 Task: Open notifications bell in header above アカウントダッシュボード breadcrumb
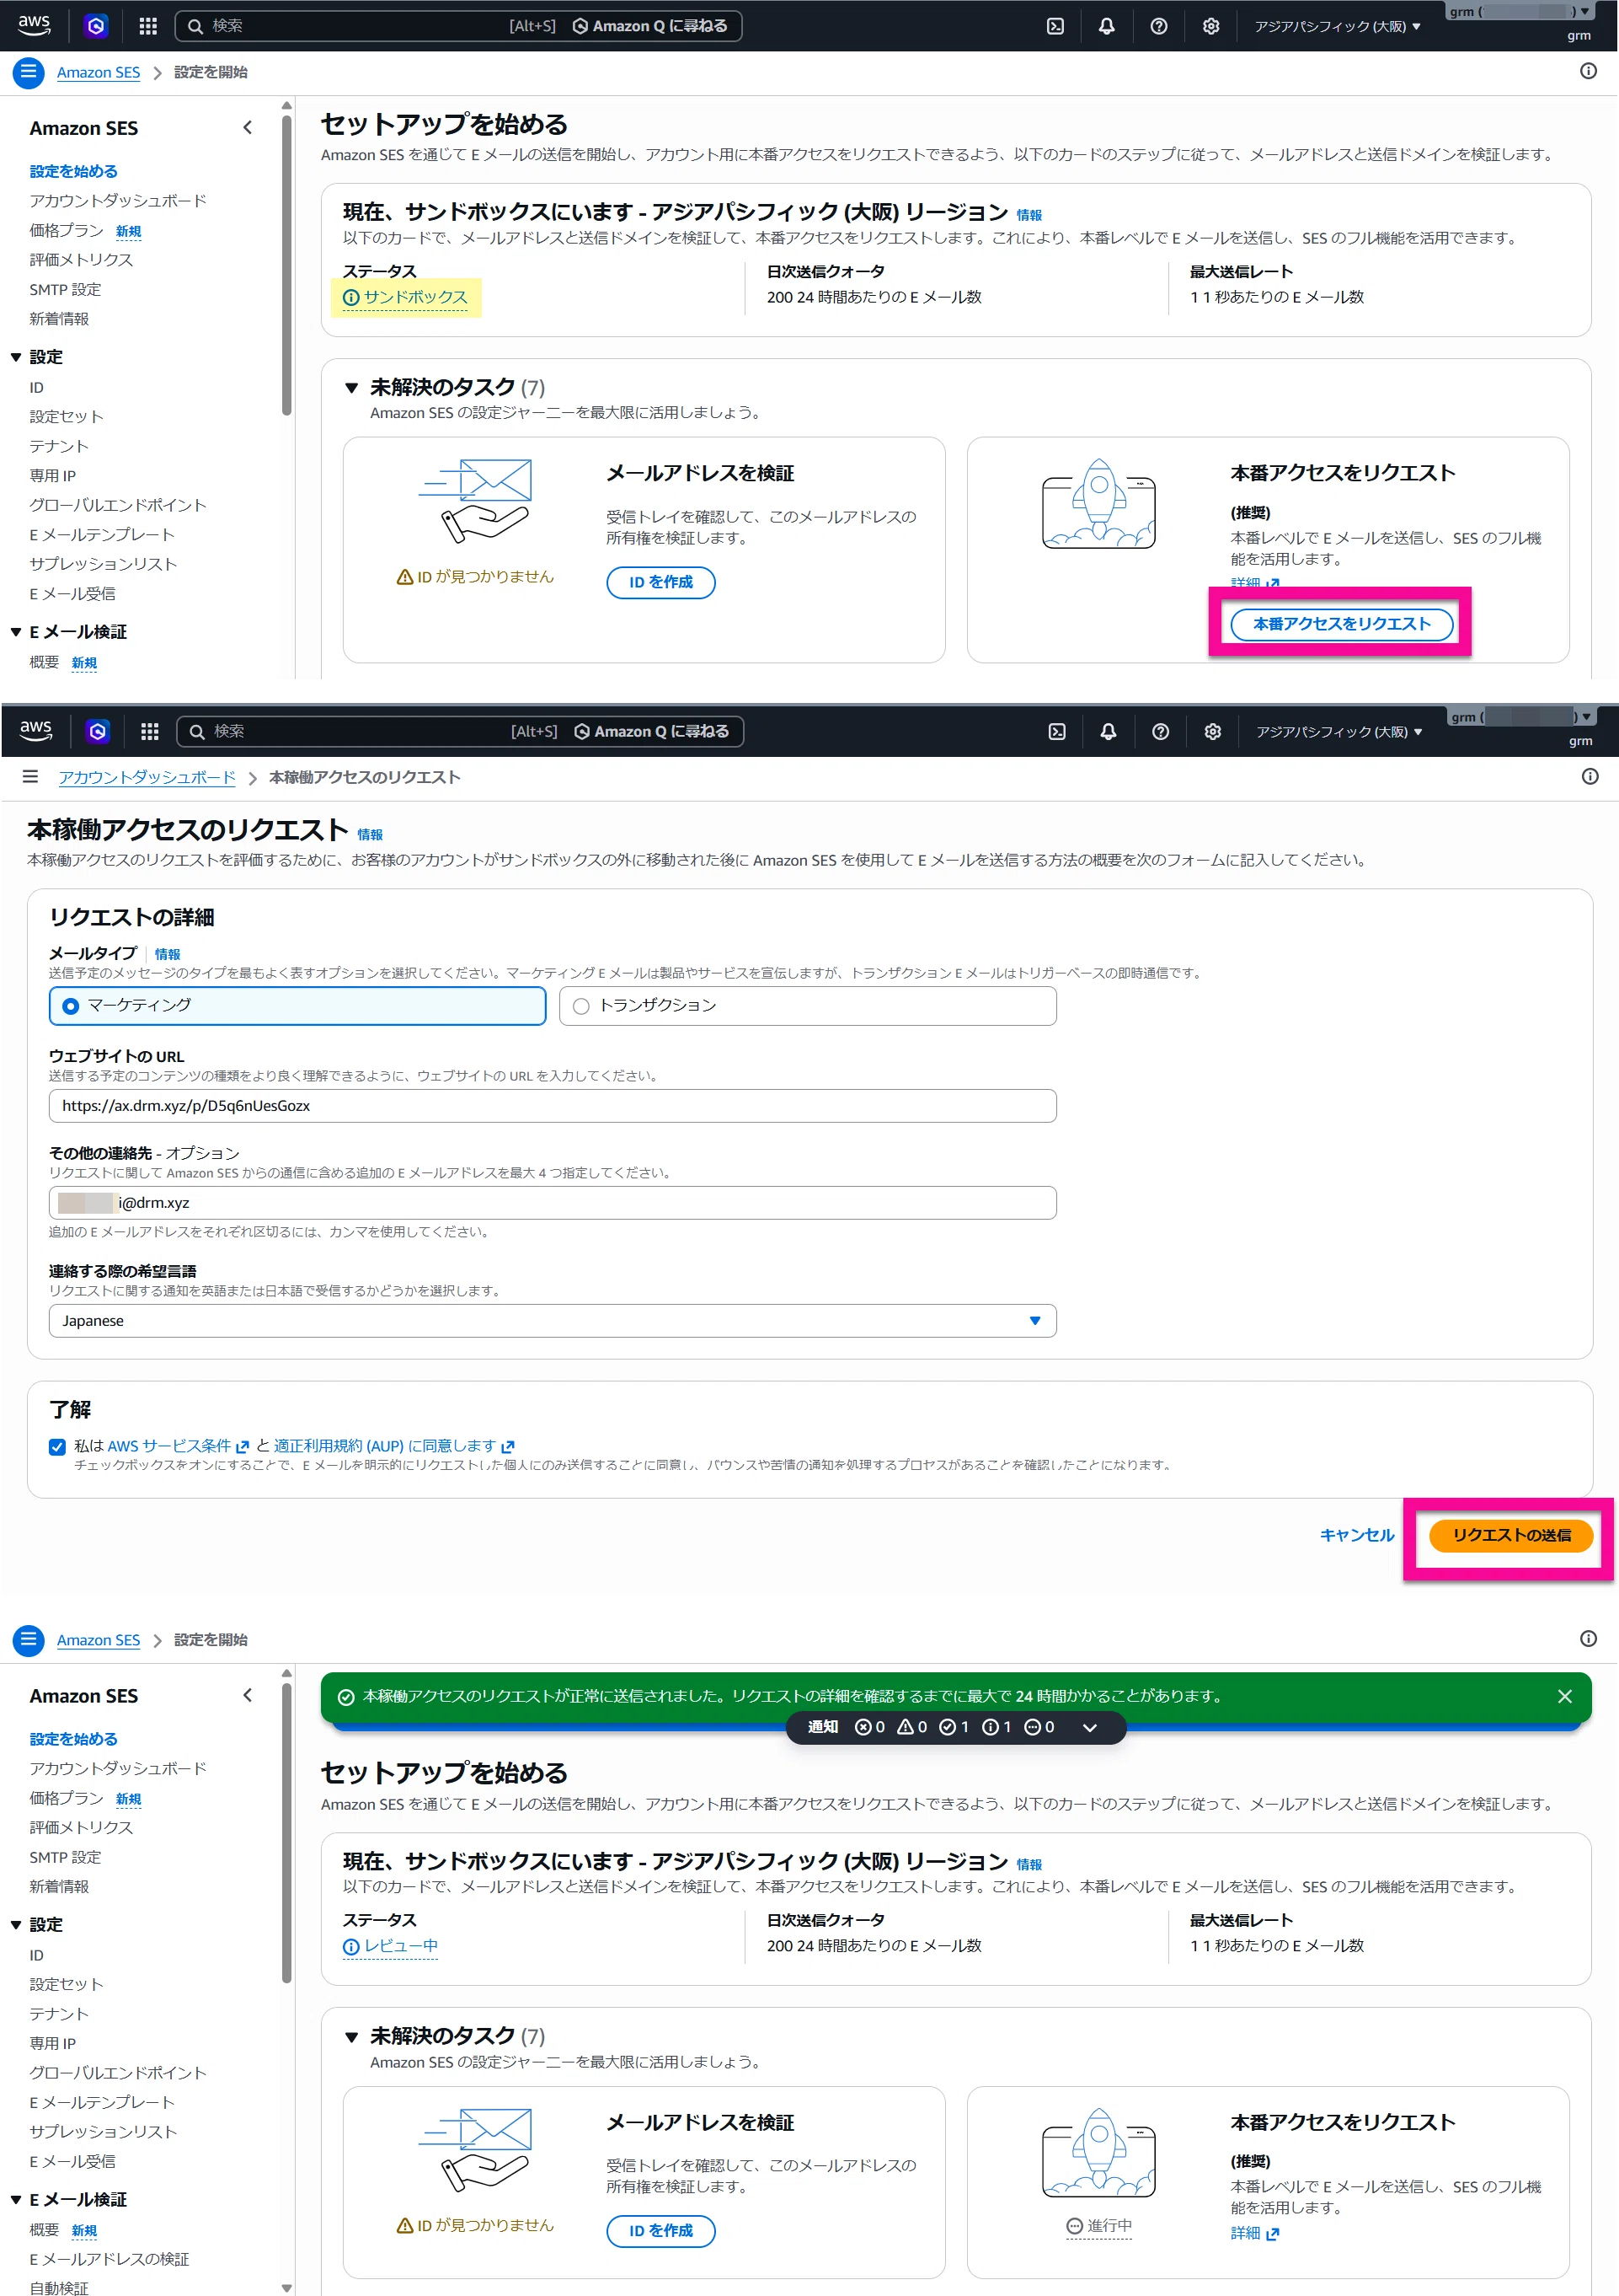pos(1109,732)
